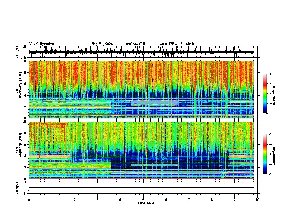The height and width of the screenshot is (224, 290).
Task: Click the ch.1(V) waveform panel
Action: [143, 52]
